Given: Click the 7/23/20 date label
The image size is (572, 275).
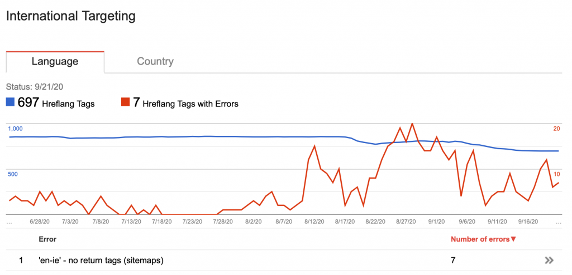Looking at the screenshot, I should 192,221.
